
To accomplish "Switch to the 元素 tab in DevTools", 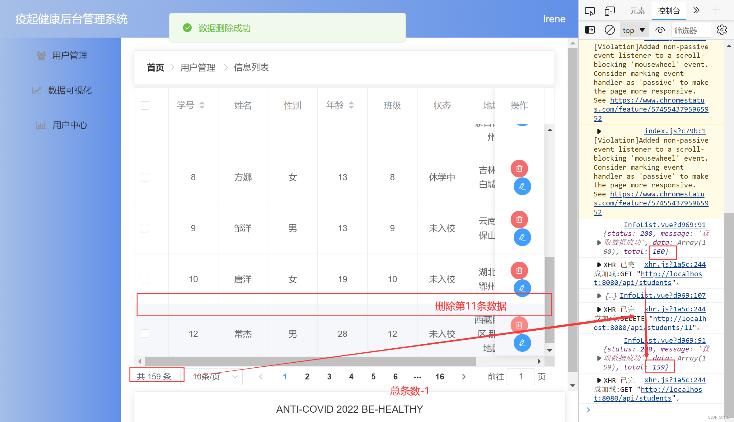I will click(x=637, y=10).
